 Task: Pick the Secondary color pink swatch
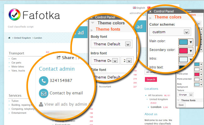click(x=183, y=51)
